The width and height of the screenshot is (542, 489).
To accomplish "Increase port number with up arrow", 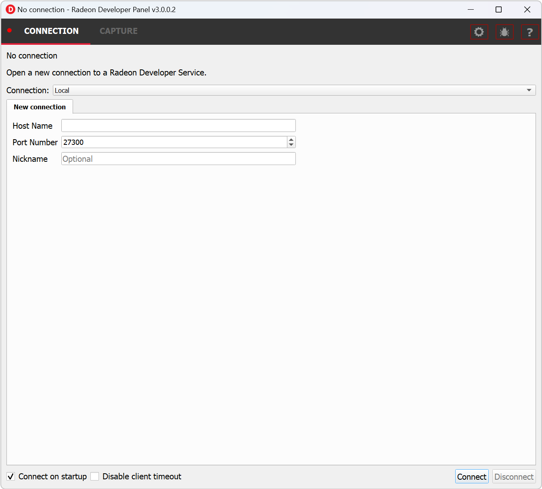I will [291, 140].
